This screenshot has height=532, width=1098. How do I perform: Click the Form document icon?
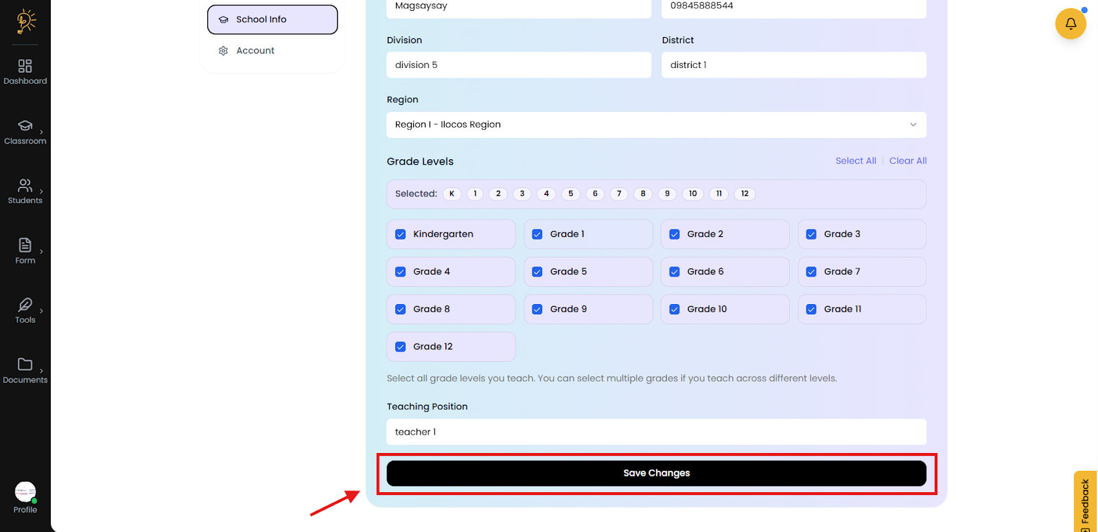point(25,245)
